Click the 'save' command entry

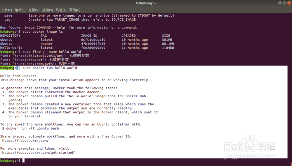coord(8,15)
